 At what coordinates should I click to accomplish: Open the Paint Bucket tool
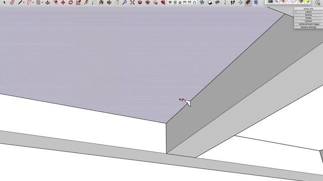(101, 3)
